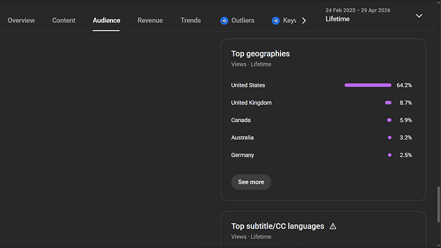
Task: Click the Keywords extension icon
Action: tap(275, 20)
